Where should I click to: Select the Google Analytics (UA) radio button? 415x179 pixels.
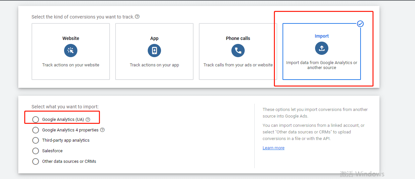[x=36, y=120]
